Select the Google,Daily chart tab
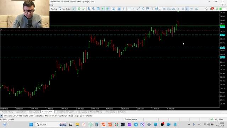The width and height of the screenshot is (227, 128). pos(47,112)
